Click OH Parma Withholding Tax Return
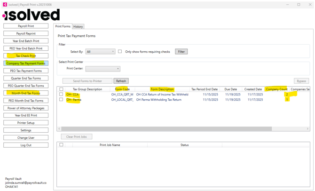Image resolution: width=315 pixels, height=191 pixels. coord(159,100)
